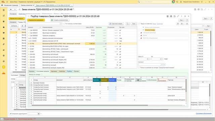Click the 'Перенести в документ' yellow button
Image resolution: width=215 pixels, height=121 pixels.
coord(36,20)
